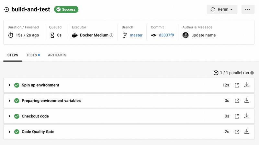Screen dimensions: 259x145
Task: Click the git branch icon
Action: pos(125,35)
